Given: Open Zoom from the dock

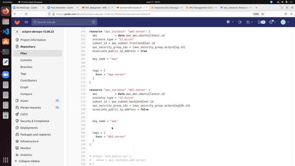Looking at the screenshot, I should [6, 75].
